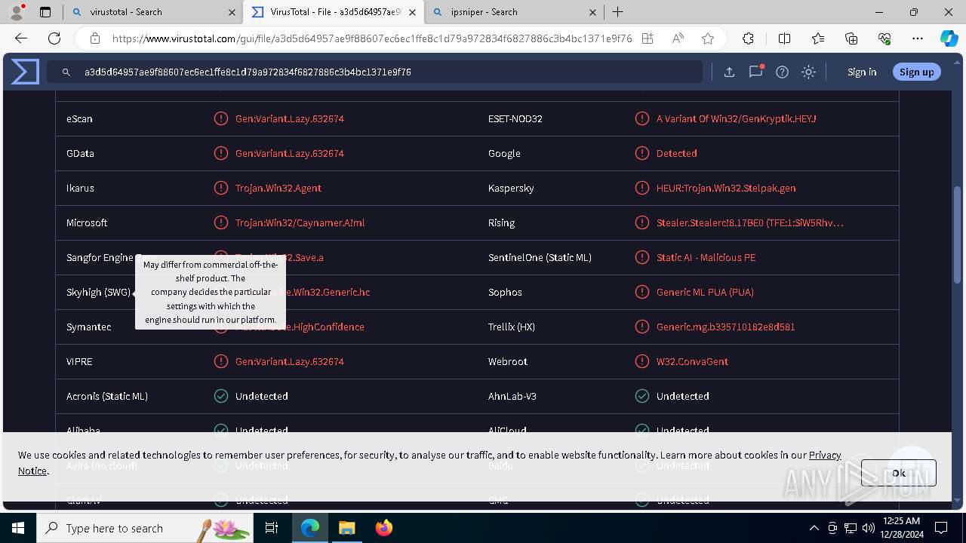Click ESET-NOD32 result Win32/GenKryptik.HEYJ
The height and width of the screenshot is (543, 966).
pos(737,118)
